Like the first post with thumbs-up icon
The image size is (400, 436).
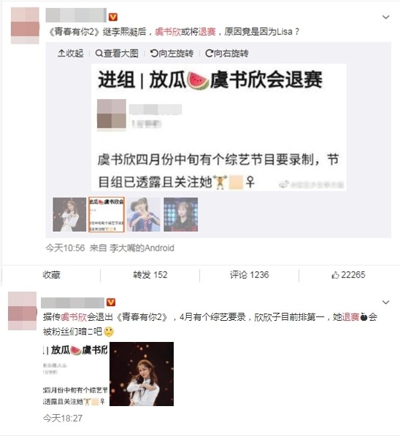coord(348,275)
